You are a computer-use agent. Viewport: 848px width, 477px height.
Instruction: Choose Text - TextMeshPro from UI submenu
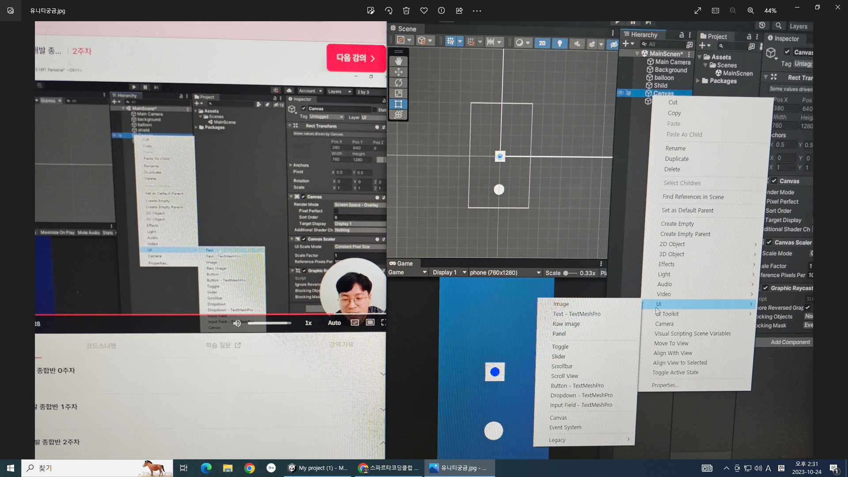pos(576,314)
